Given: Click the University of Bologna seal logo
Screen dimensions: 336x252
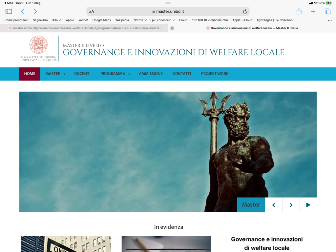Looking at the screenshot, I should [39, 45].
